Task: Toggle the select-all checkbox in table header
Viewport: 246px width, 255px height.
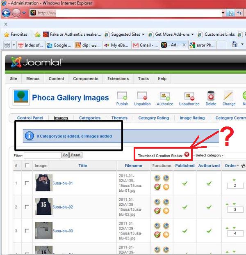Action: point(27,165)
